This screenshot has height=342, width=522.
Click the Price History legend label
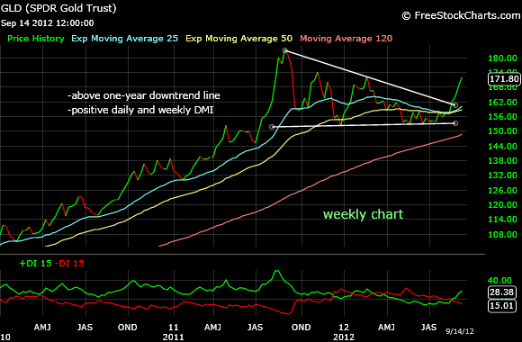pyautogui.click(x=36, y=39)
